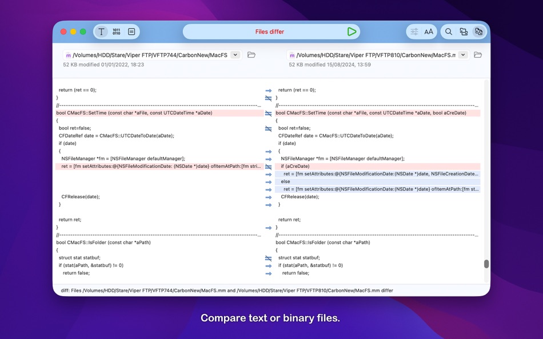The width and height of the screenshot is (543, 339).
Task: Switch to binary compare mode (1011 icon)
Action: click(x=117, y=31)
